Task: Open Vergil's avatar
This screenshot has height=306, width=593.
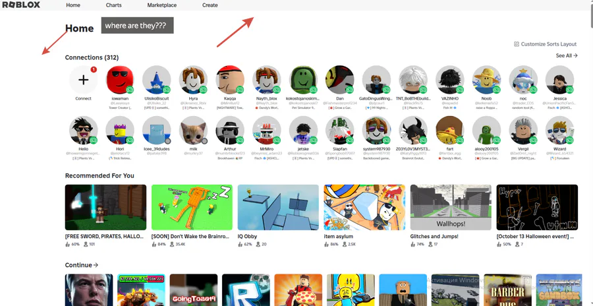Action: click(x=523, y=131)
